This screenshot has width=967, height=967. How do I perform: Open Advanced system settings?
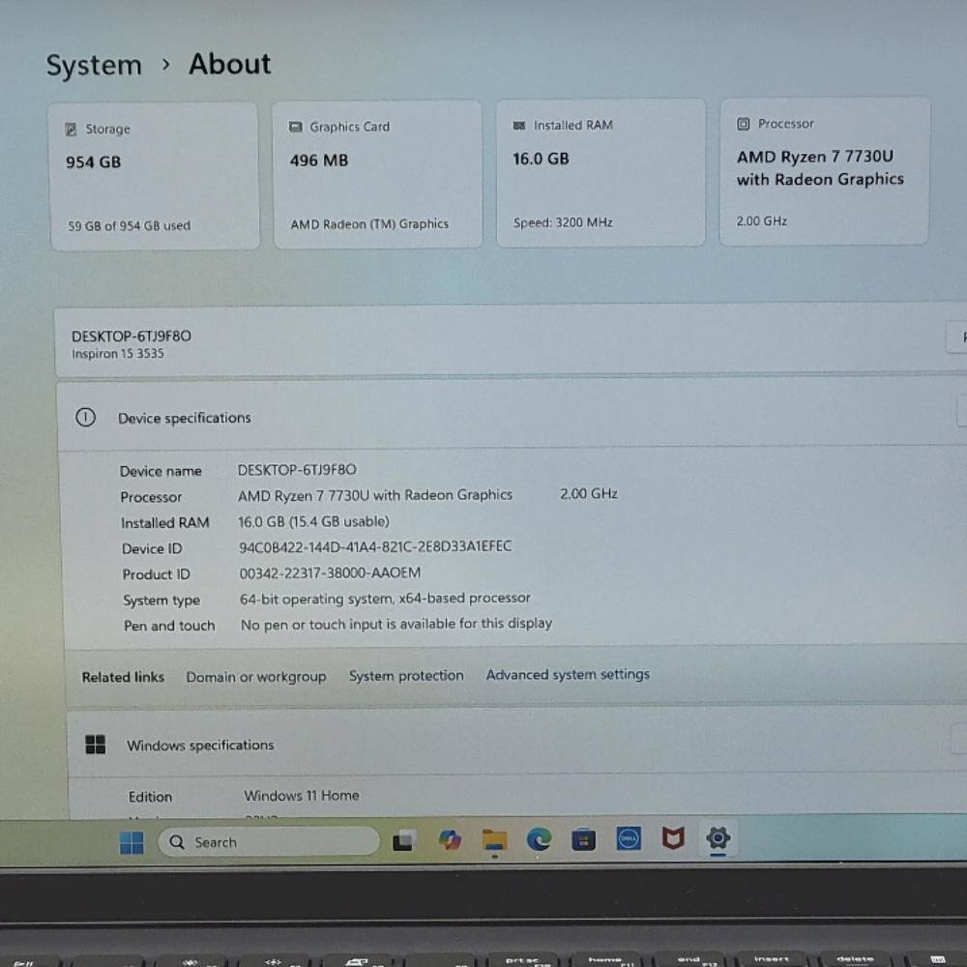(x=568, y=674)
